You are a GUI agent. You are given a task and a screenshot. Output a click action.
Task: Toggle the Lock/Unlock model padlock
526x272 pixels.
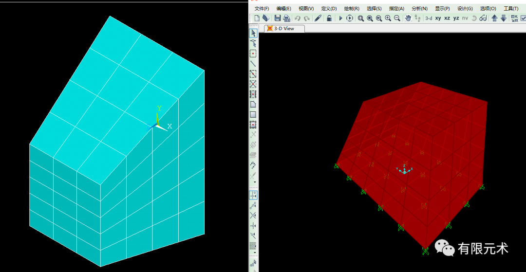(330, 18)
